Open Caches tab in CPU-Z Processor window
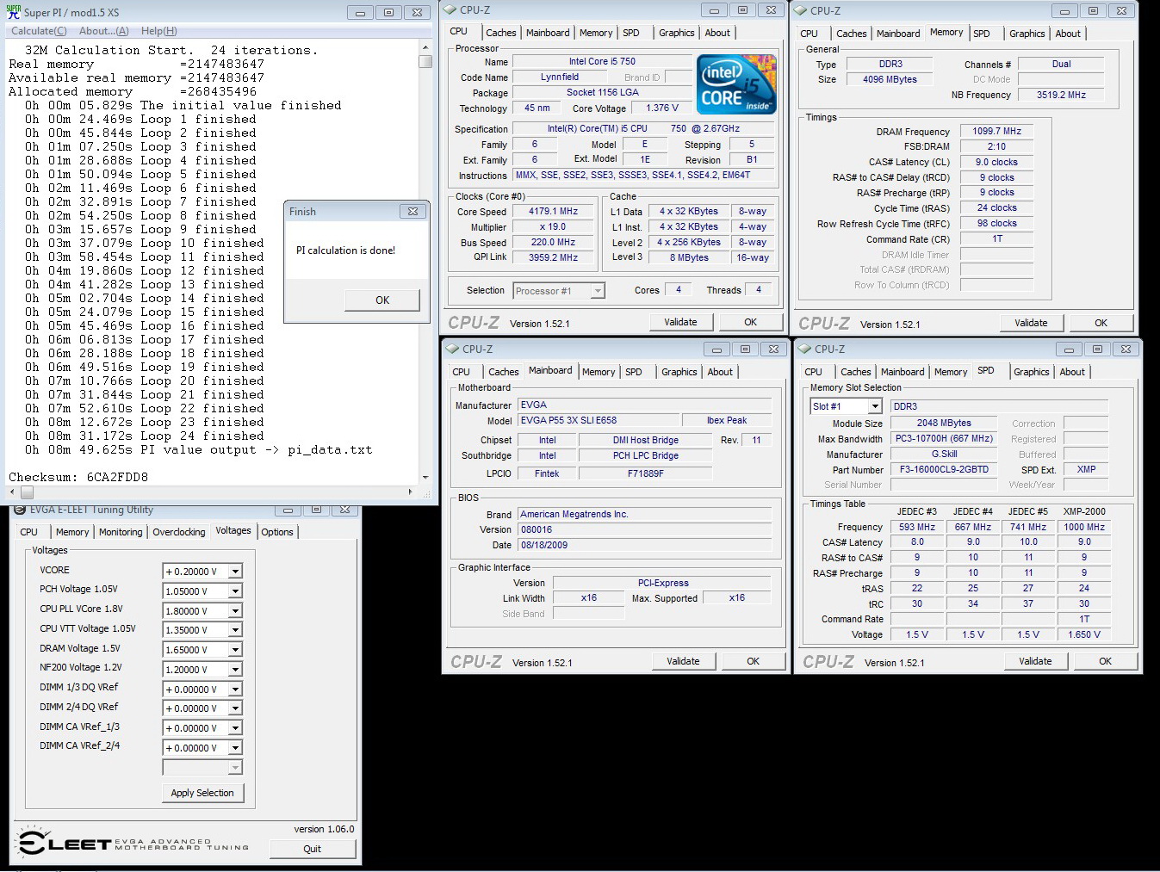1160x872 pixels. (x=501, y=33)
